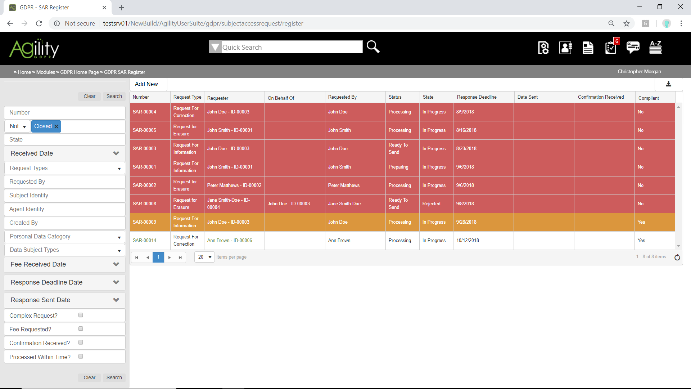
Task: Open the document settings gears icon
Action: (543, 48)
